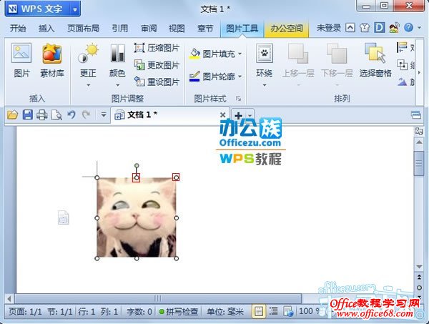Click the 环绕 text wrap icon
The image size is (429, 324).
(264, 53)
